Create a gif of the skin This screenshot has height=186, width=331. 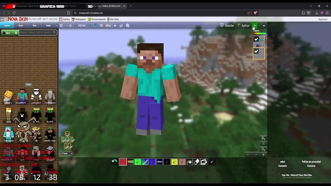coord(121,25)
